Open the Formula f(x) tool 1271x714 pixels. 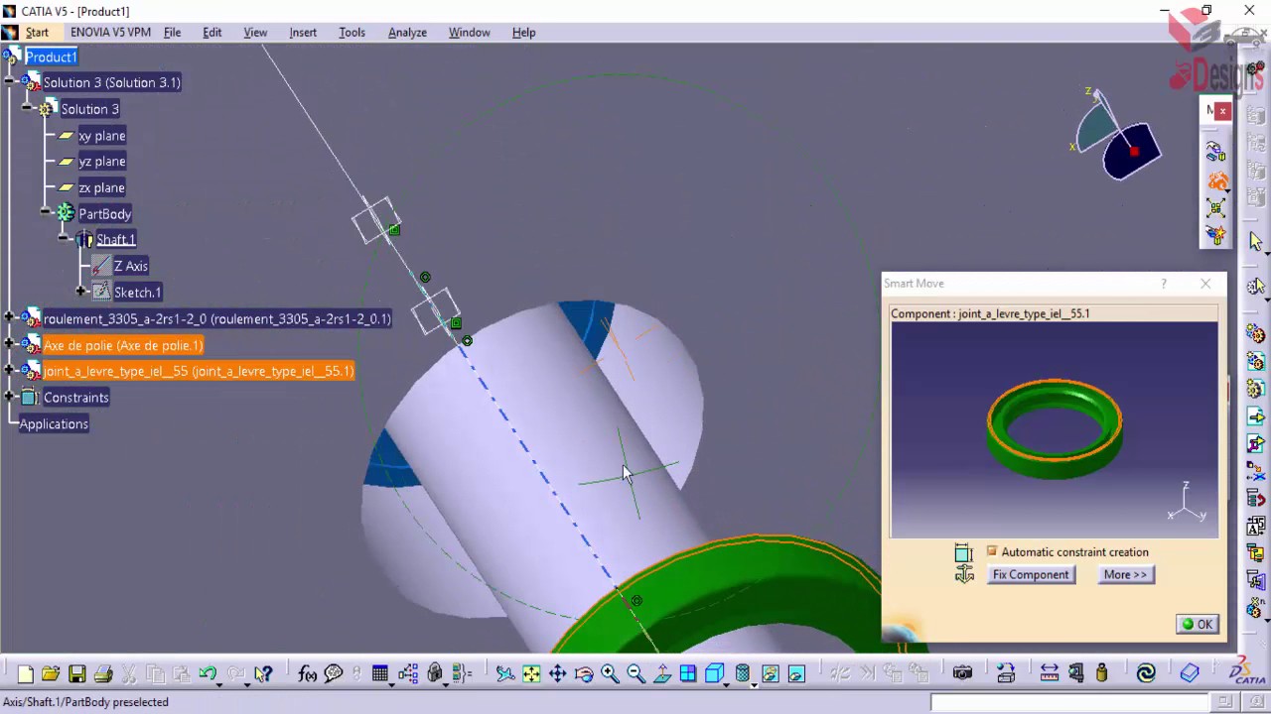point(307,674)
